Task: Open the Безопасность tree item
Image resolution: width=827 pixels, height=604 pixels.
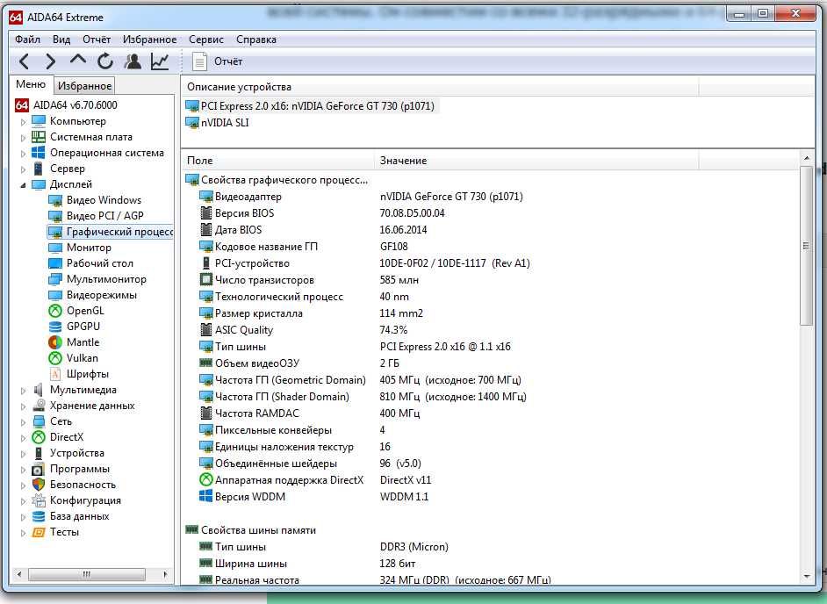Action: tap(83, 485)
